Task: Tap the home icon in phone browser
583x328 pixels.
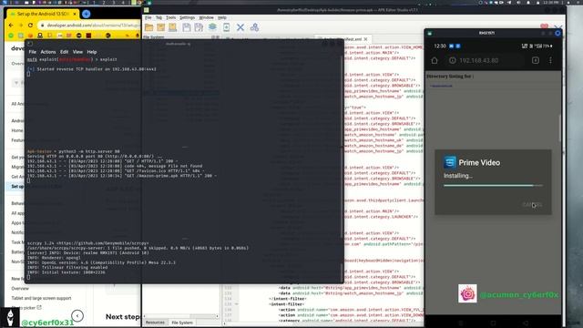Action: (435, 60)
